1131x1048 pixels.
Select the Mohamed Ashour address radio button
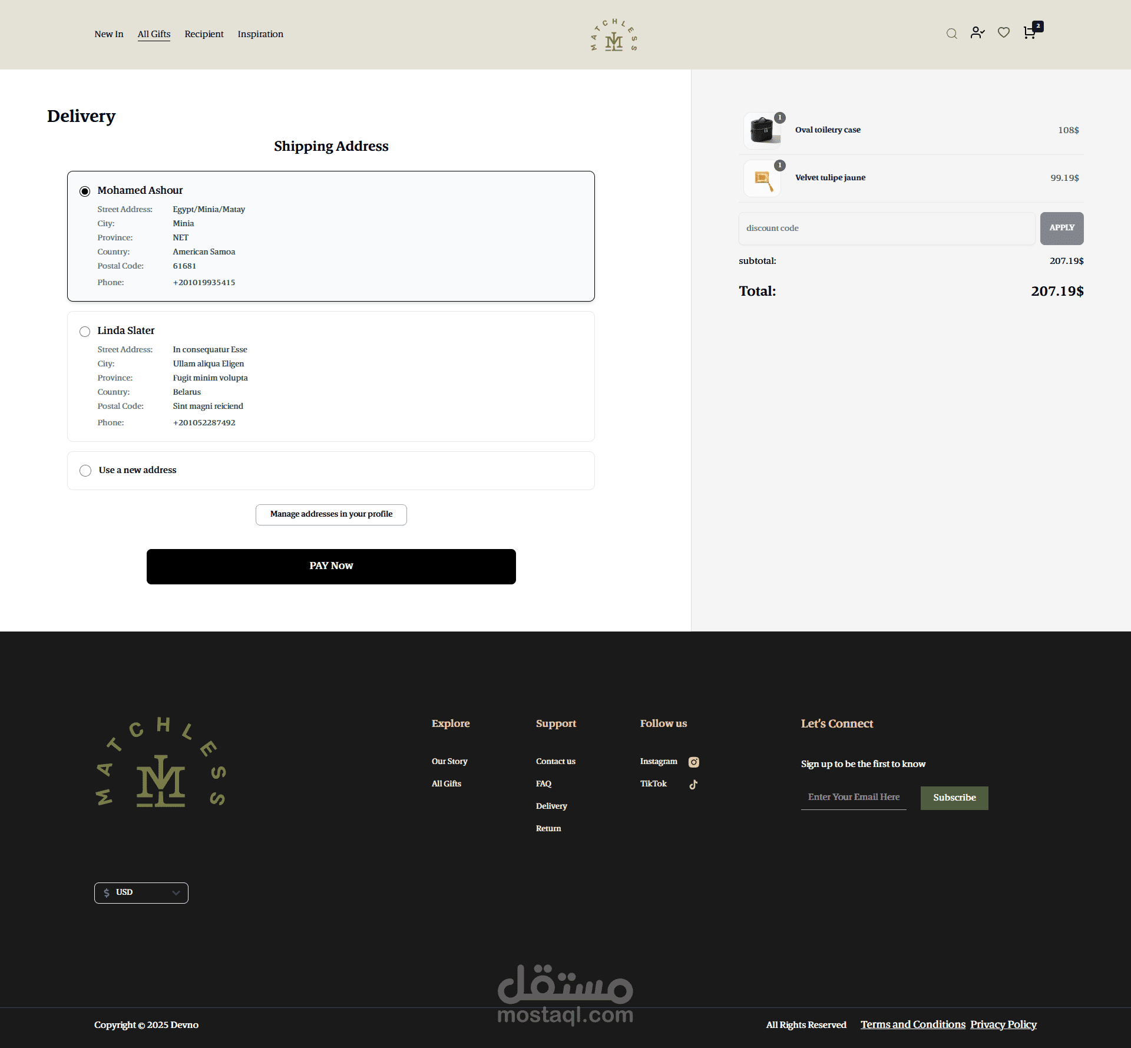(85, 191)
